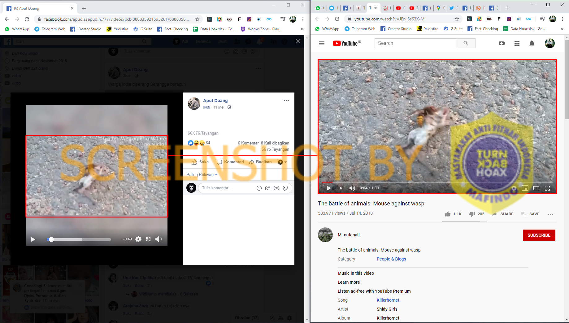The height and width of the screenshot is (323, 569).
Task: Open Telegram Web bookmark in YouTube window
Action: tap(360, 29)
